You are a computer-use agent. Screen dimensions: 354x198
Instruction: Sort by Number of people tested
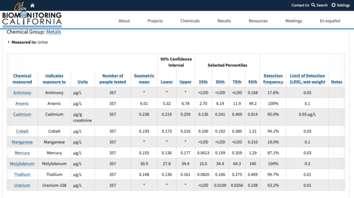tap(113, 79)
